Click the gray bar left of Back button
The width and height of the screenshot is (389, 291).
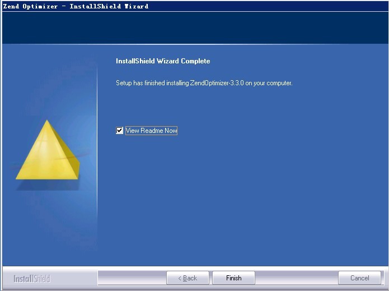click(x=132, y=278)
